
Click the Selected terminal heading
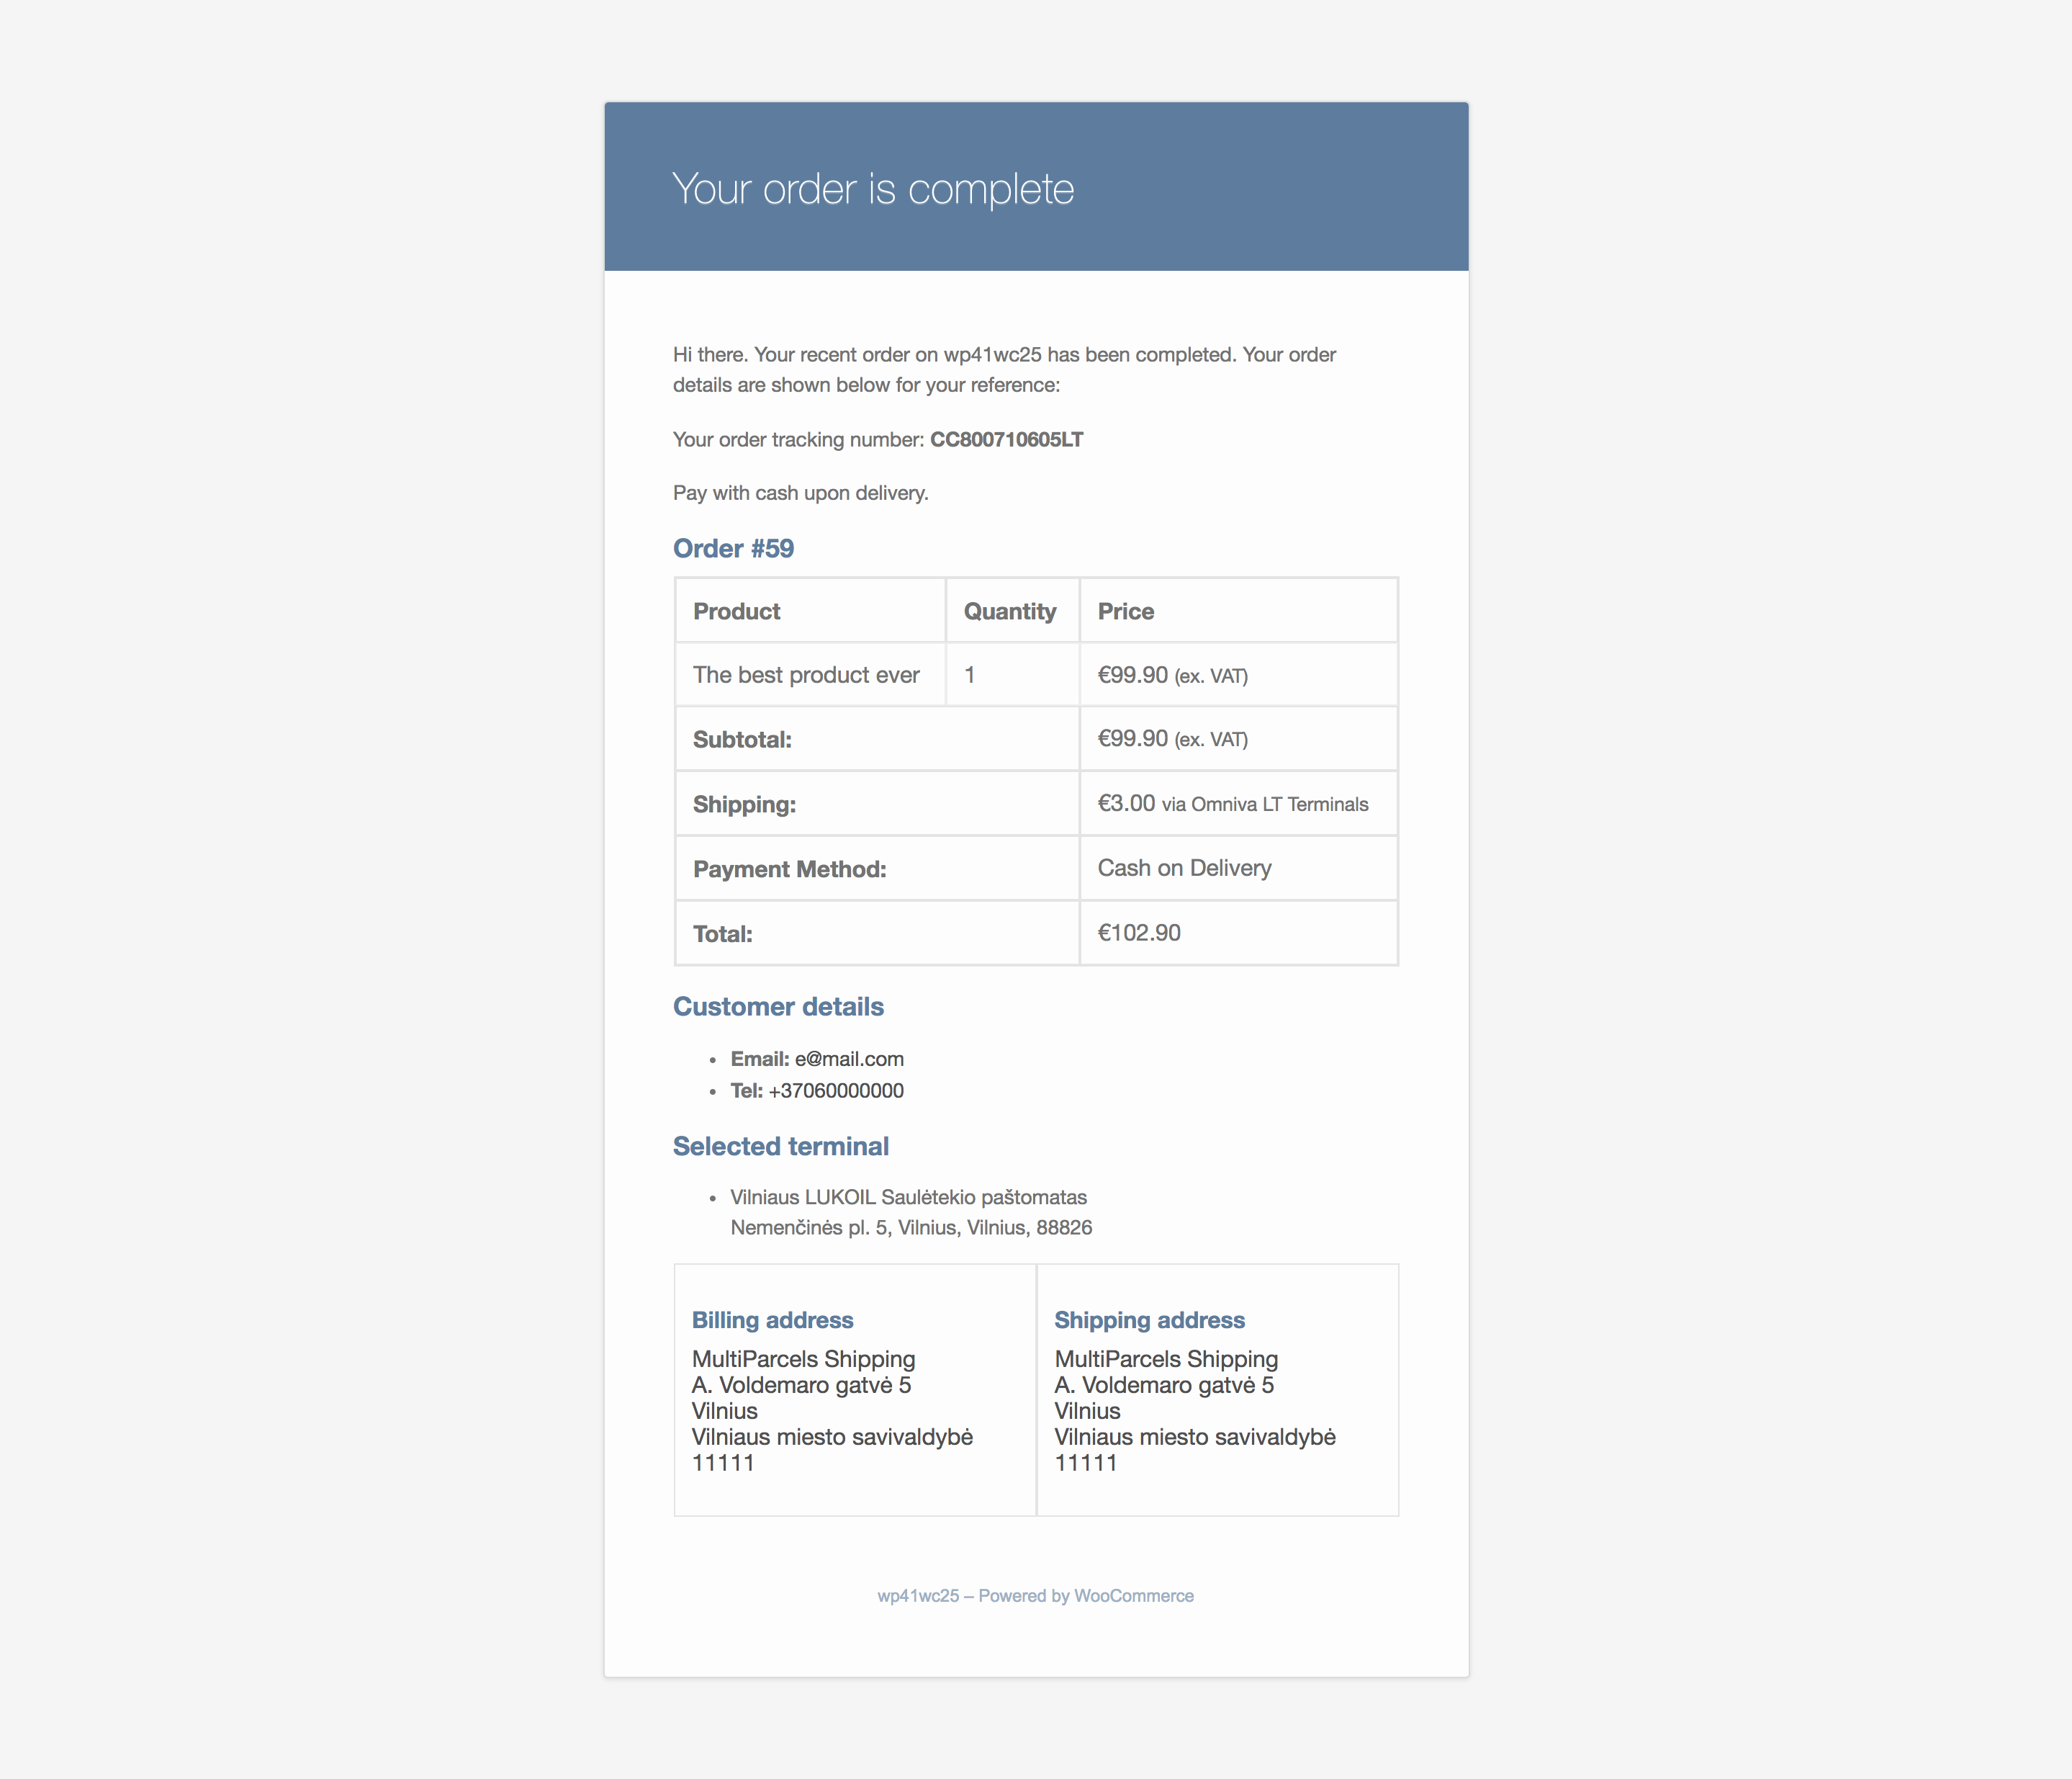(x=780, y=1147)
